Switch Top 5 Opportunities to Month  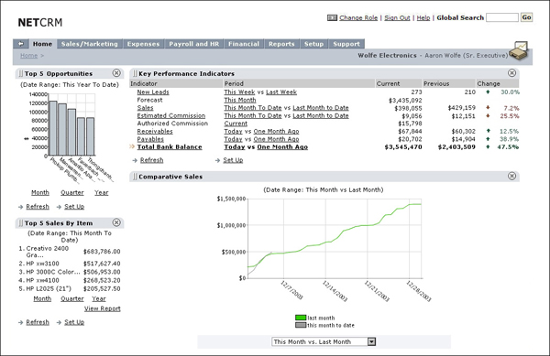[x=40, y=192]
